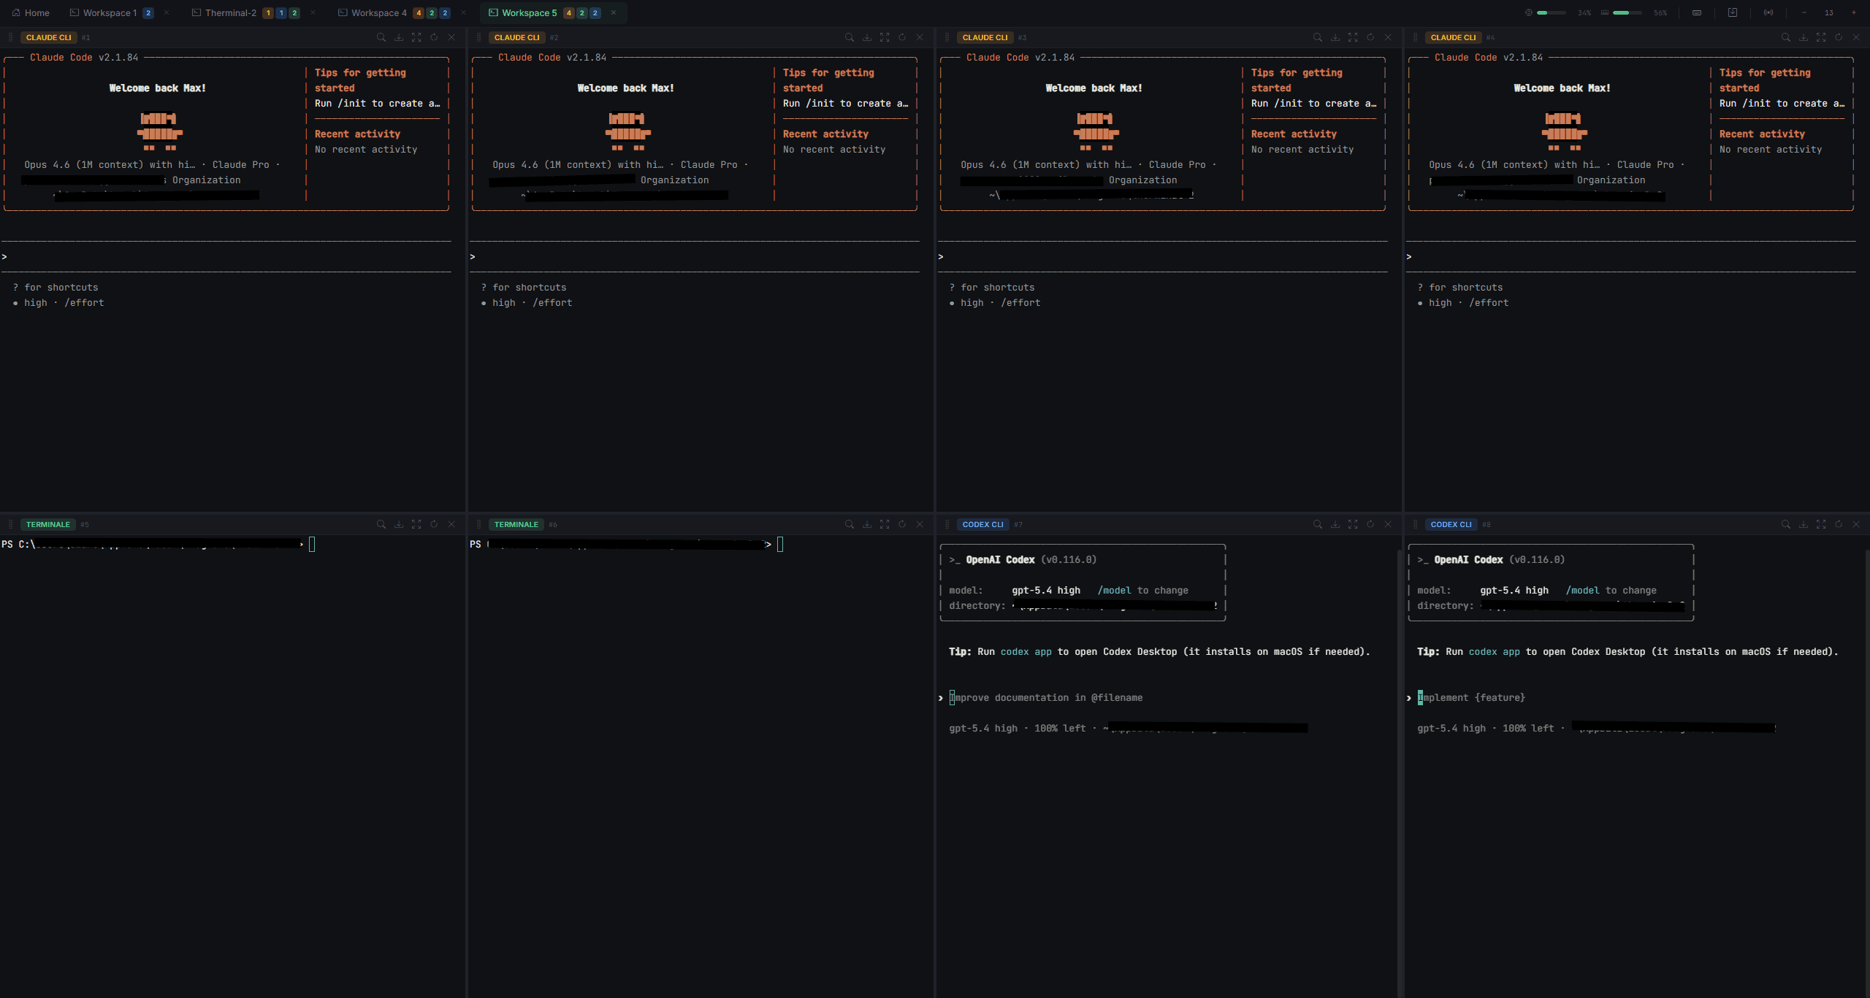Viewport: 1870px width, 998px height.
Task: Click the CPU usage progress bar
Action: point(1551,12)
